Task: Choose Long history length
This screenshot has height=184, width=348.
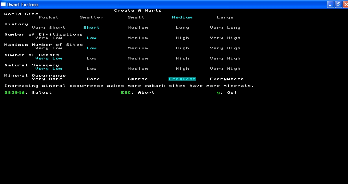Action: (183, 27)
